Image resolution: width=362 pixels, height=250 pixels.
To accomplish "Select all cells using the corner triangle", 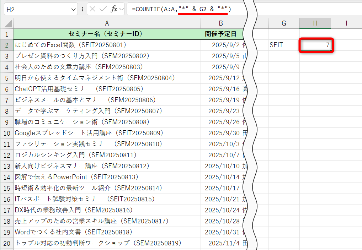I will [x=8, y=22].
